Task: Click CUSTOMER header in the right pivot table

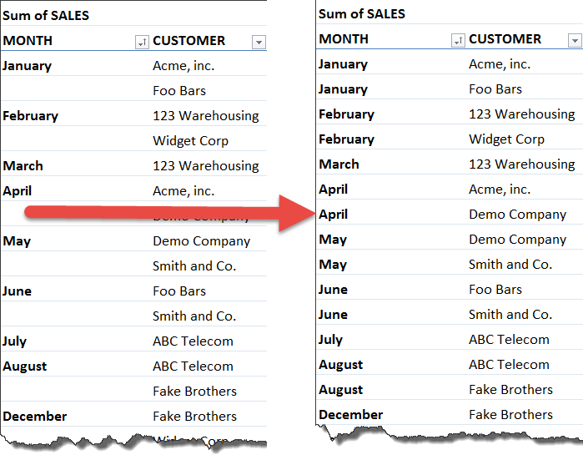Action: 505,38
